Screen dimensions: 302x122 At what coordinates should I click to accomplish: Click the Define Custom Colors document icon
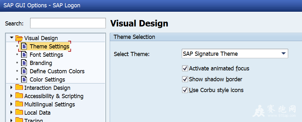click(24, 71)
